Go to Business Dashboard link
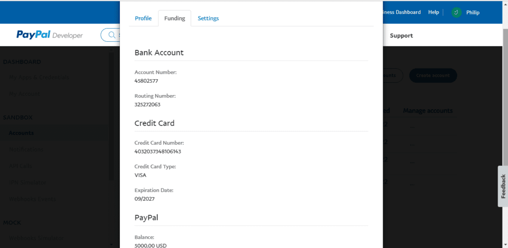 (x=402, y=12)
